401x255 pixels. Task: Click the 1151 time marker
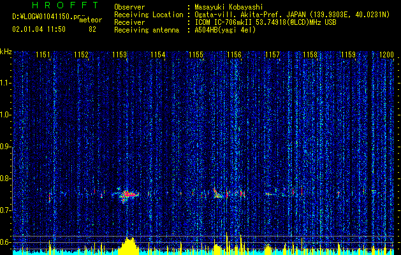pyautogui.click(x=43, y=54)
